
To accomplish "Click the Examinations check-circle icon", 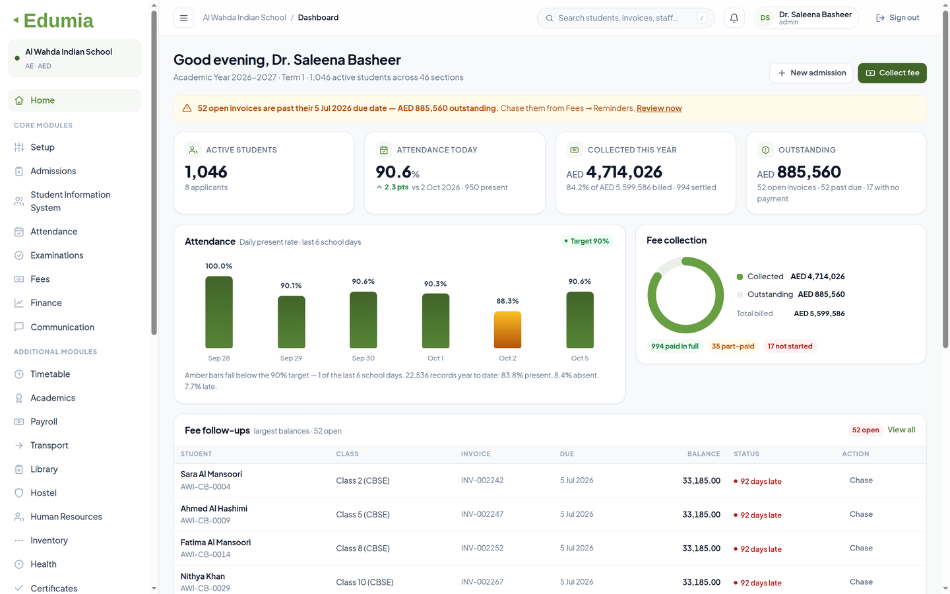I will (x=19, y=255).
